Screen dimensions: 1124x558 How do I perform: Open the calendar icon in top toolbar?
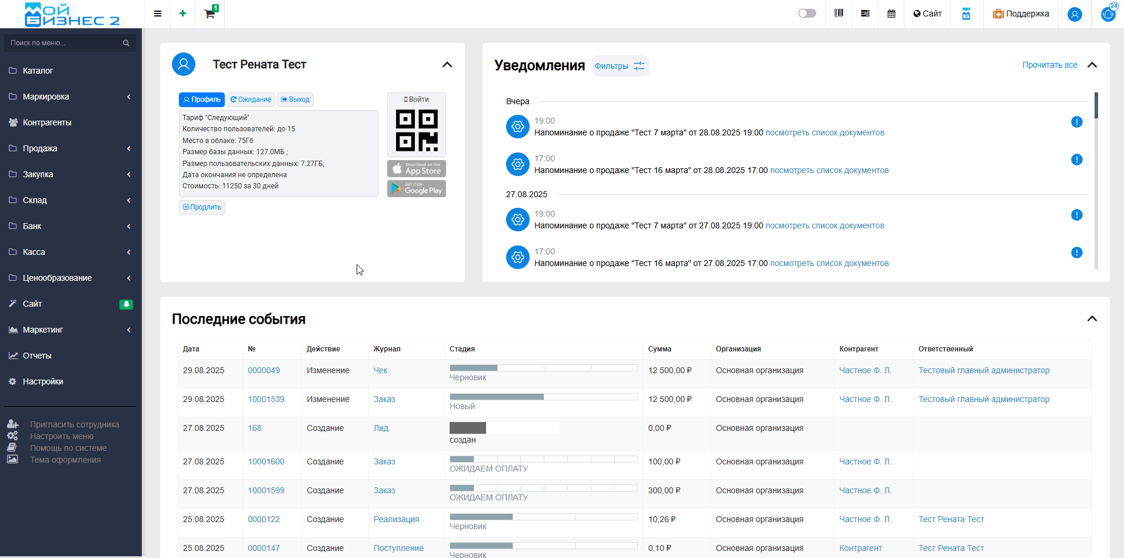coord(892,14)
